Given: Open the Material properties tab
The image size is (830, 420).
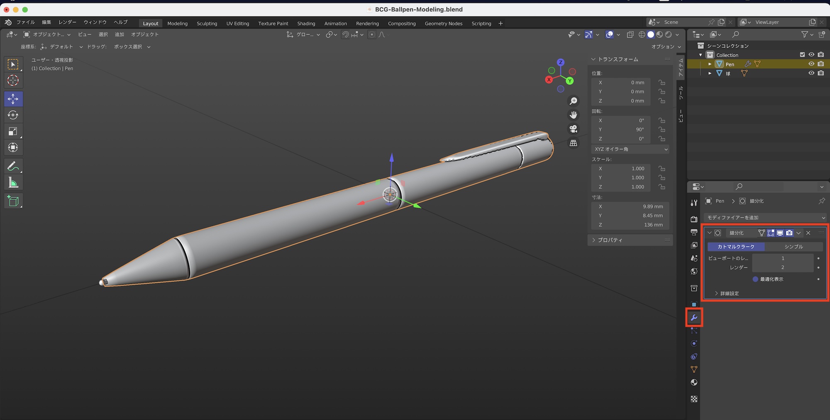Looking at the screenshot, I should tap(694, 382).
